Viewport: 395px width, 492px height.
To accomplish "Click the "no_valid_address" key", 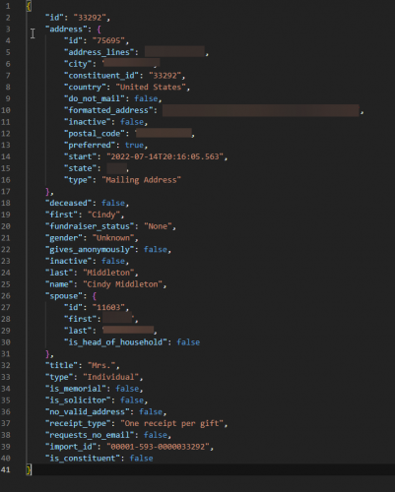I will (x=87, y=411).
